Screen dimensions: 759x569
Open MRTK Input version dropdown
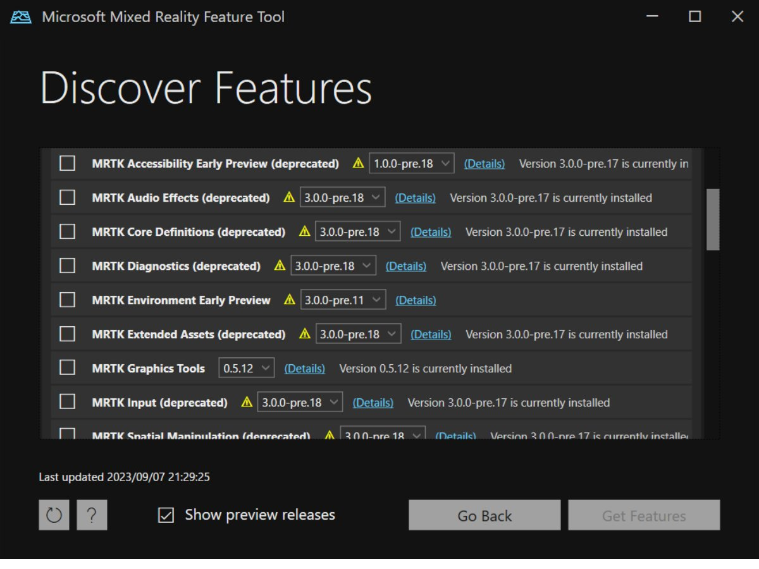(300, 402)
